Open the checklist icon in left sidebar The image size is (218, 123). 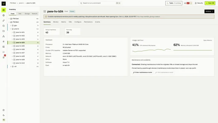(x=4, y=52)
